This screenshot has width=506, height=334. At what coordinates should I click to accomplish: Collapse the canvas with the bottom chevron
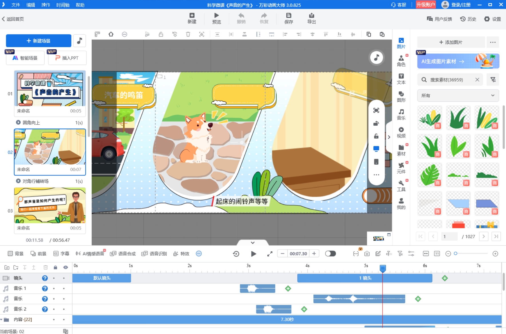(253, 243)
